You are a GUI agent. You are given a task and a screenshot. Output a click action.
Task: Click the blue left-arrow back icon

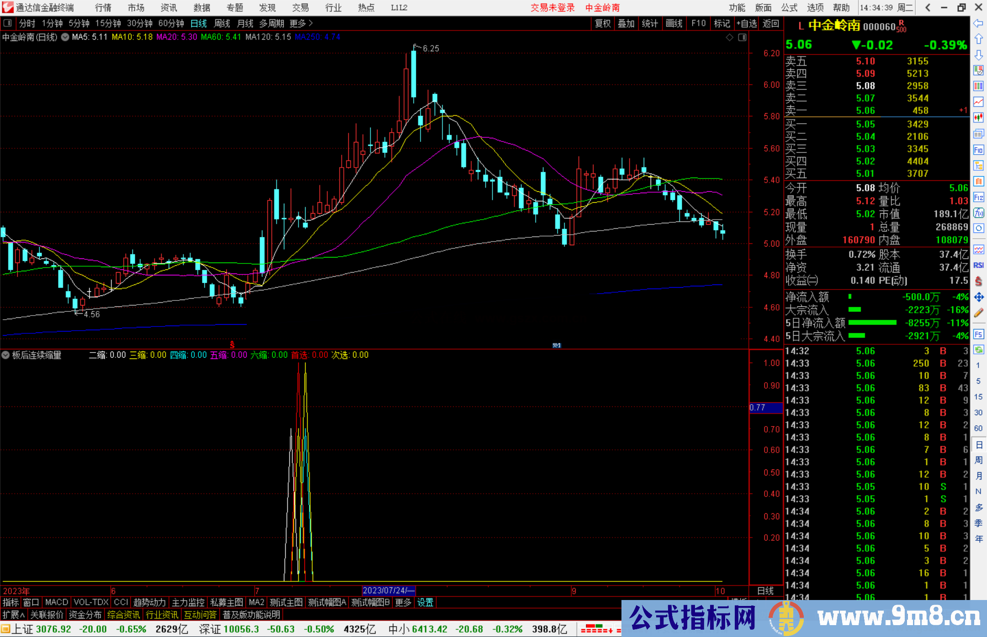978,23
